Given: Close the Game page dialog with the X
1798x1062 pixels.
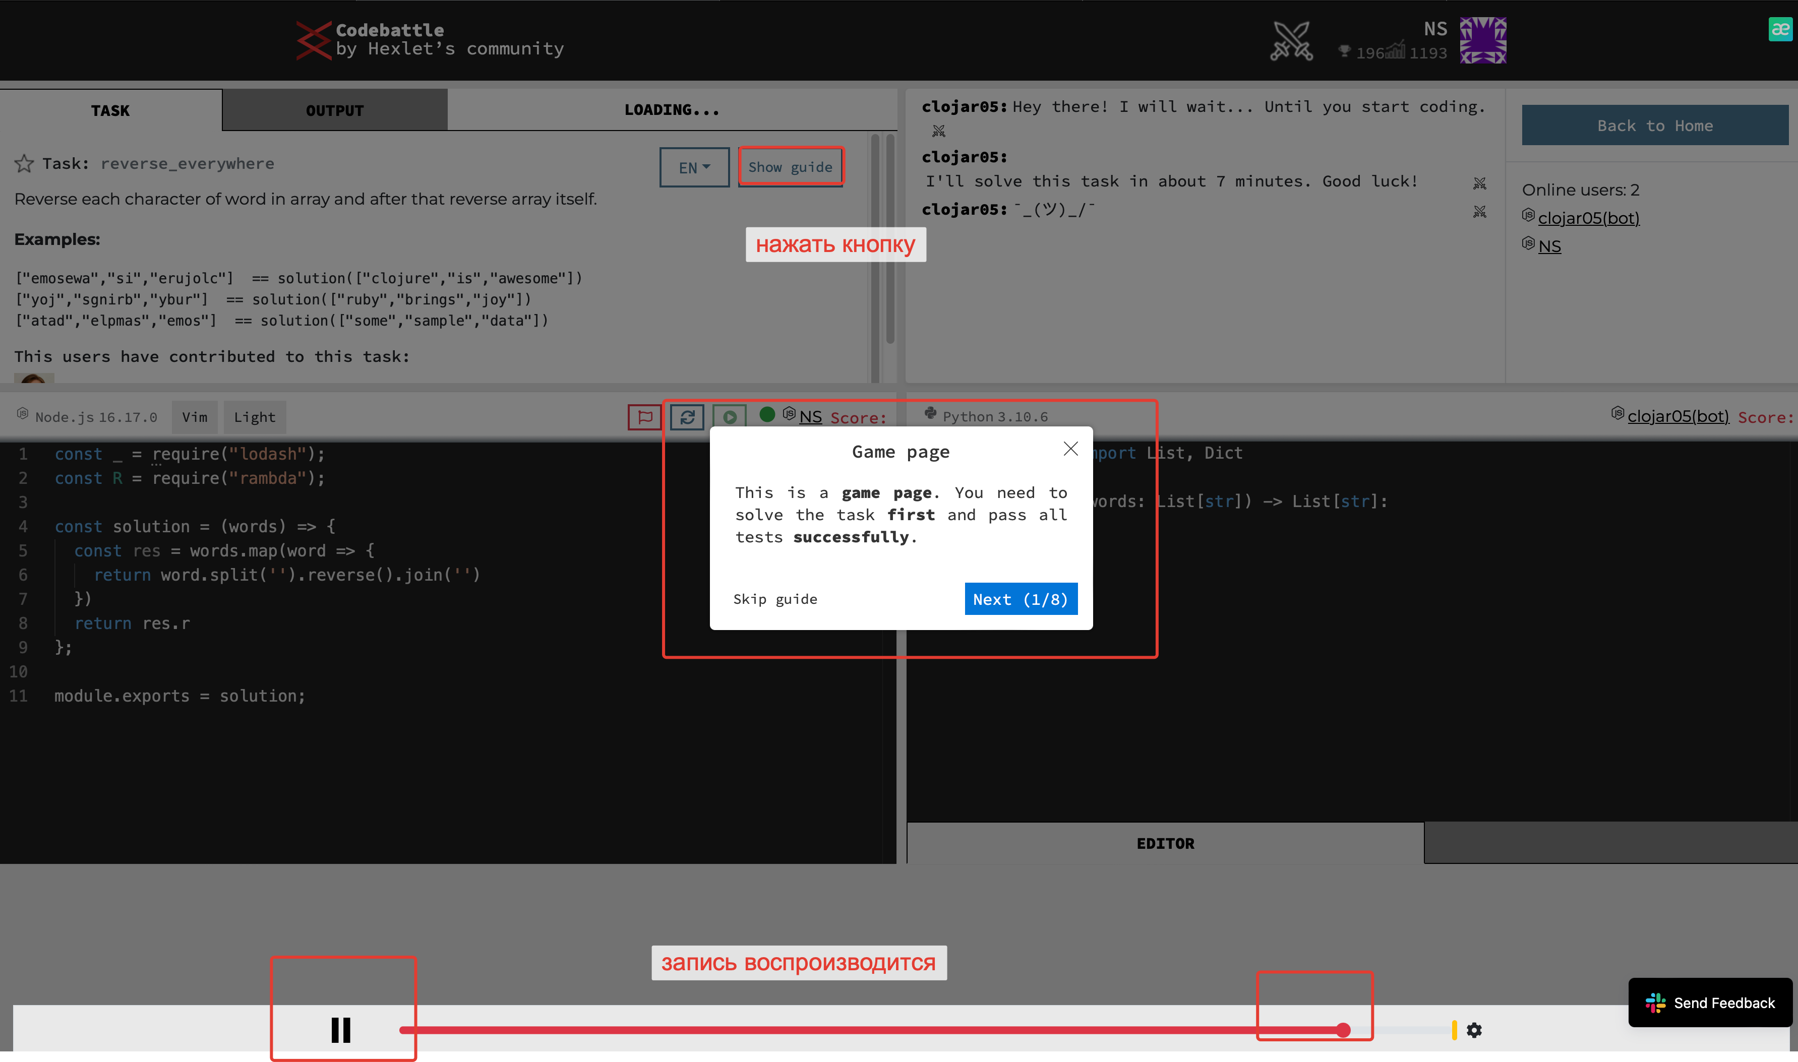Looking at the screenshot, I should click(x=1070, y=449).
